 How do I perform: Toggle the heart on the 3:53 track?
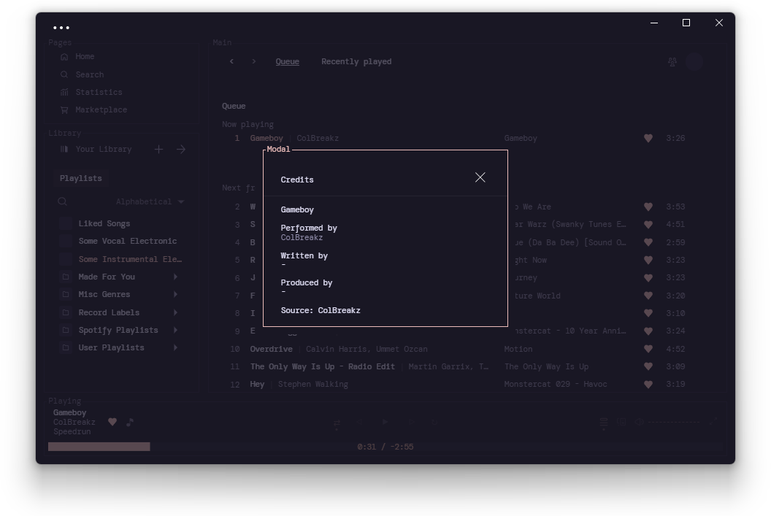(x=648, y=207)
